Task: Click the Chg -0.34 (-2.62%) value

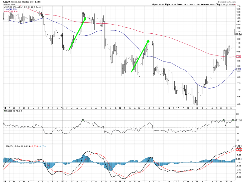Action: tap(224, 5)
